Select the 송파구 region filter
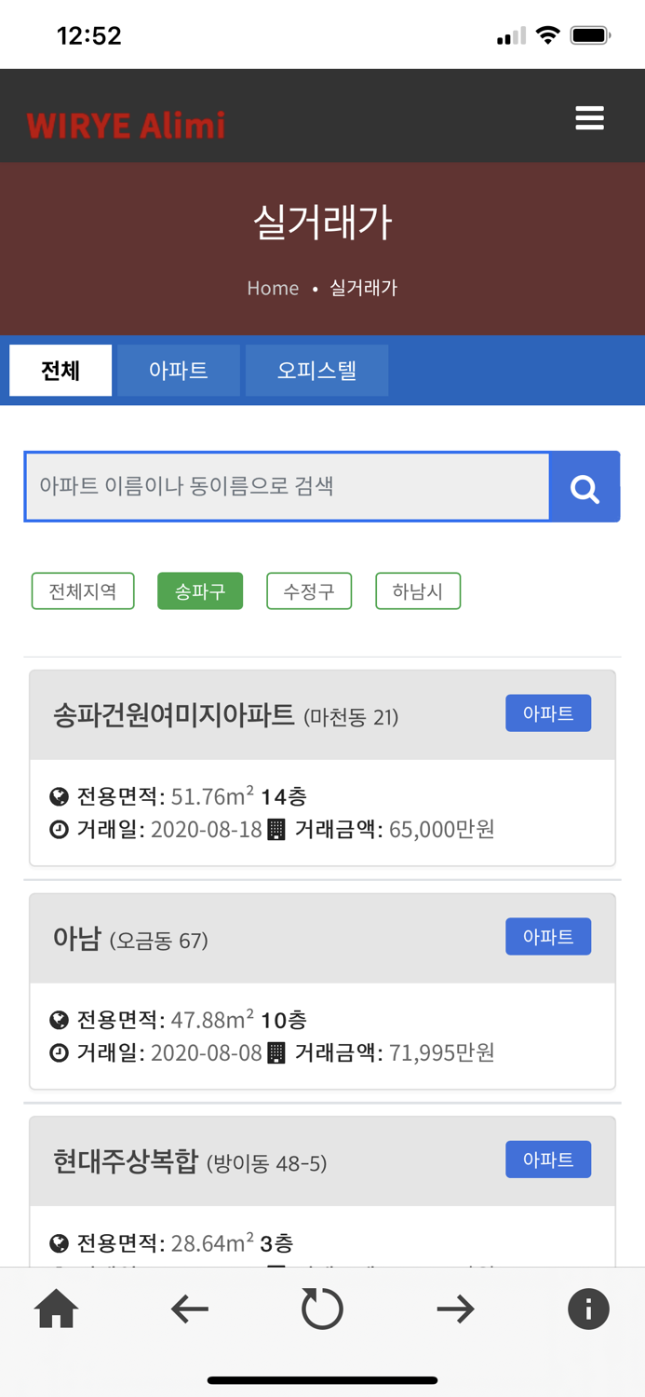Viewport: 645px width, 1397px height. point(199,590)
